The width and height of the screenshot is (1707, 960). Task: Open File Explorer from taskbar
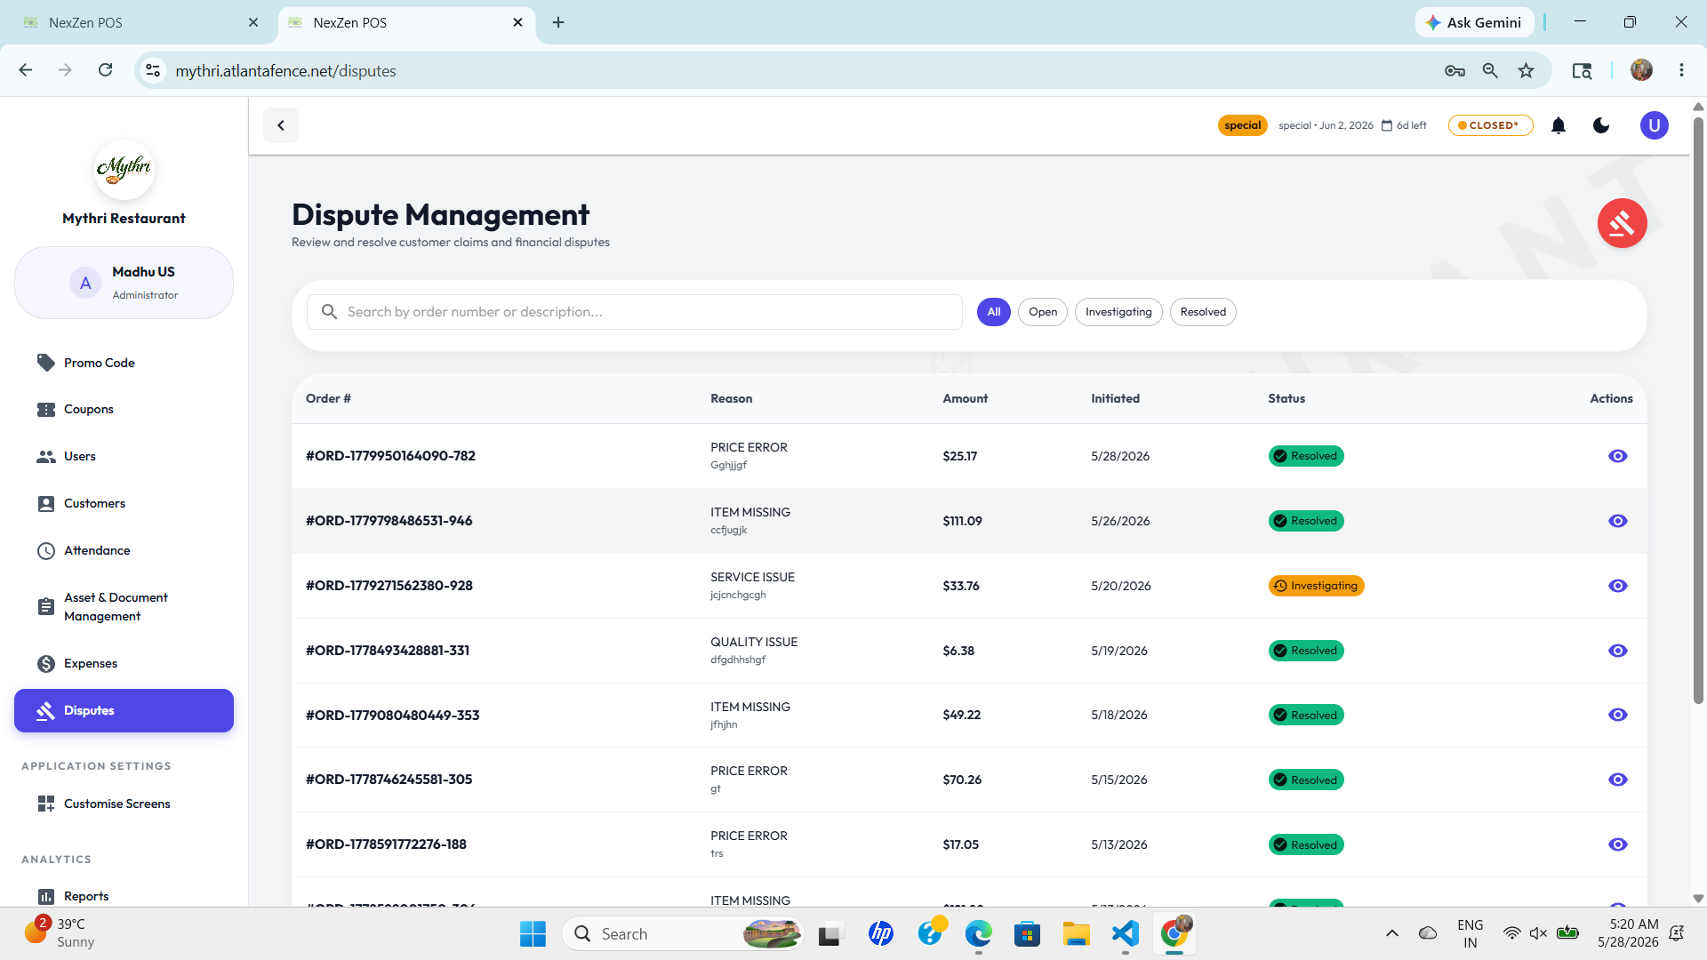[x=1076, y=933]
